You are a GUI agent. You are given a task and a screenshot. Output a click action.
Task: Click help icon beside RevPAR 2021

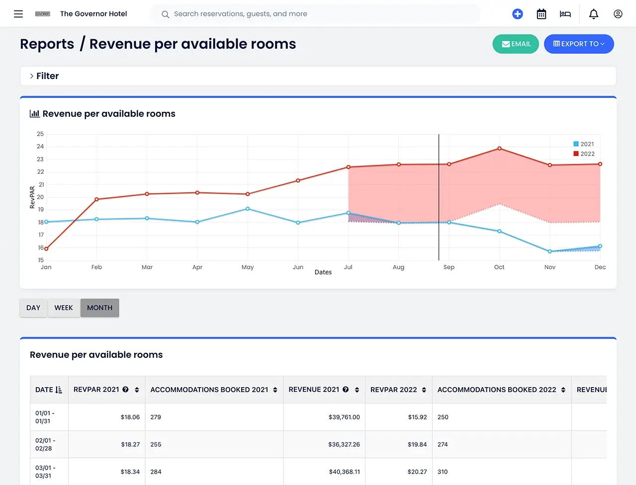125,390
